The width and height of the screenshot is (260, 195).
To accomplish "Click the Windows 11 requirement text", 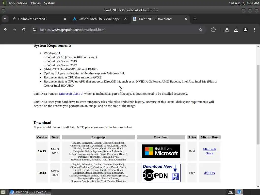I will point(52,53).
